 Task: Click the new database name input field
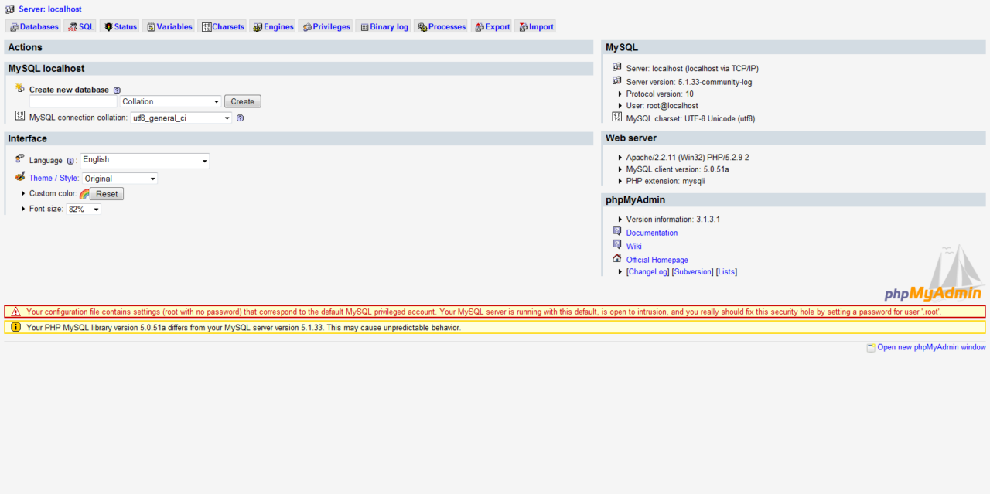click(x=73, y=101)
